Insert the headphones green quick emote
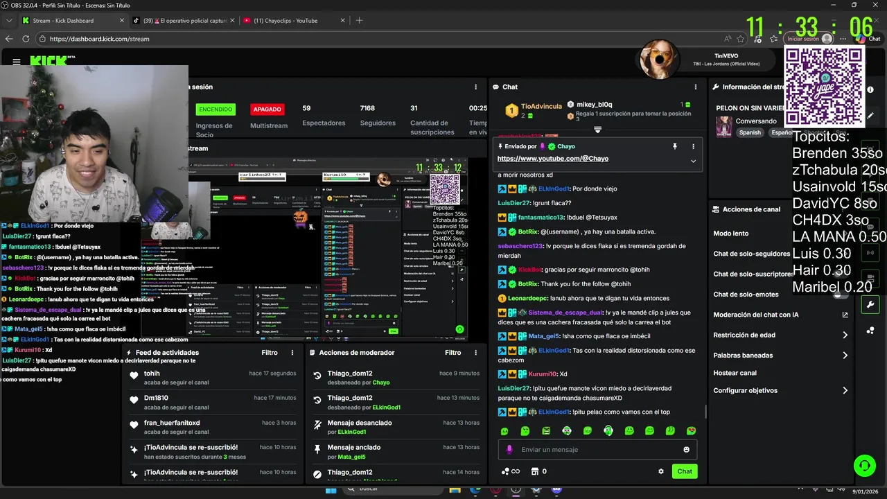The width and height of the screenshot is (887, 499). click(x=608, y=430)
